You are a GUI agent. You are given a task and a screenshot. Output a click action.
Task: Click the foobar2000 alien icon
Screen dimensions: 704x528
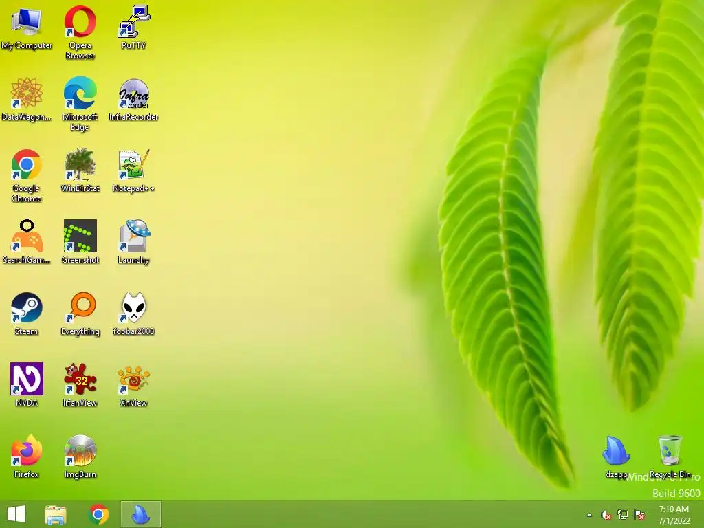pyautogui.click(x=134, y=307)
